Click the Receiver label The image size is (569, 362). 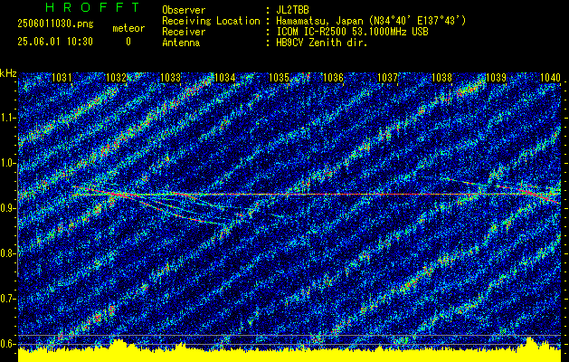tap(184, 32)
